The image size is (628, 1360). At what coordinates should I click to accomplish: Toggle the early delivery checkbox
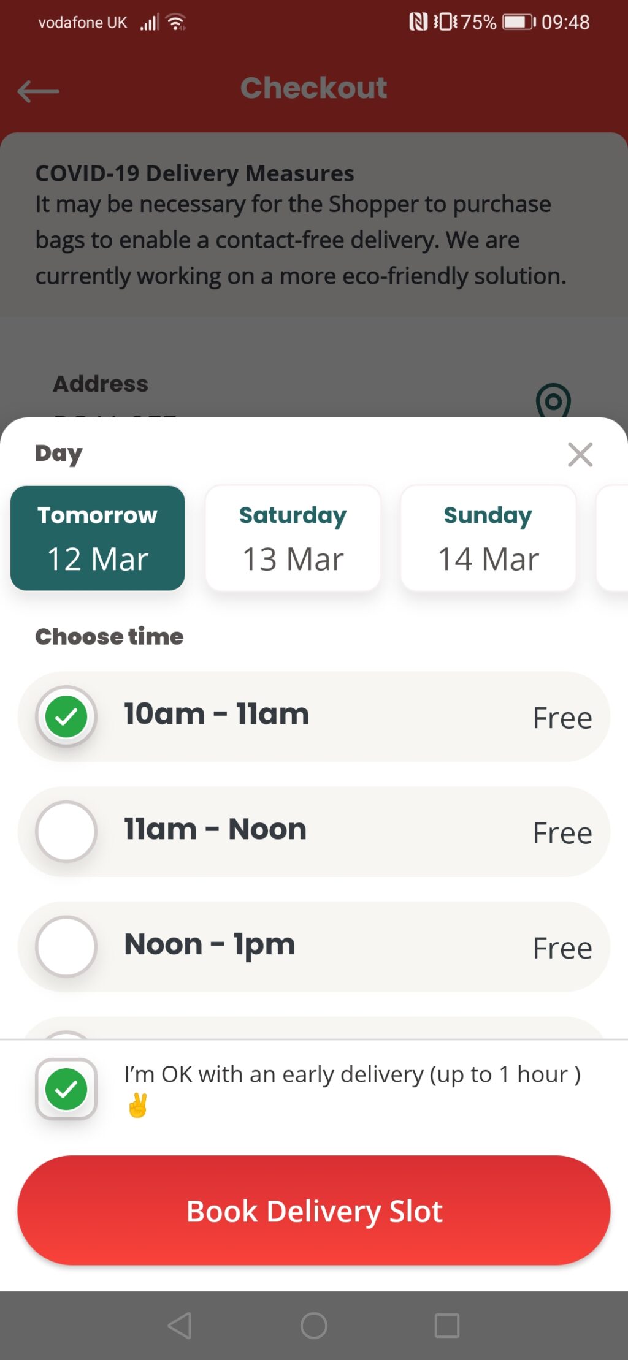(66, 1089)
